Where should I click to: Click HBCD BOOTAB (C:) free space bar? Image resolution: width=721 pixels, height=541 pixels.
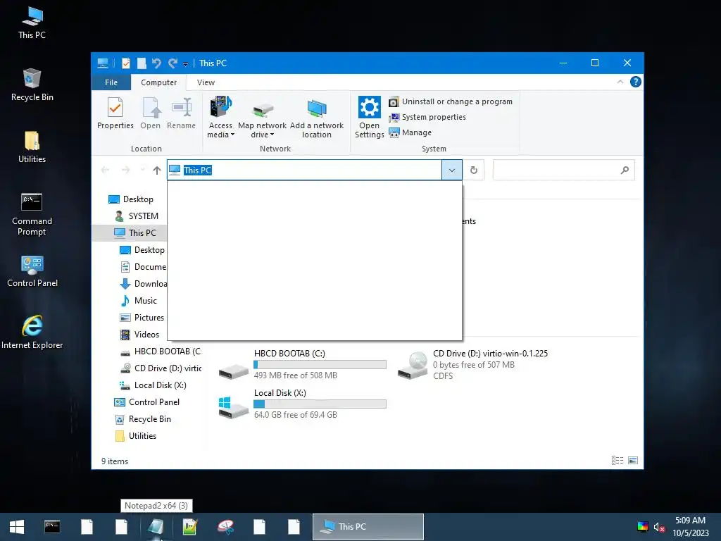[x=320, y=365]
